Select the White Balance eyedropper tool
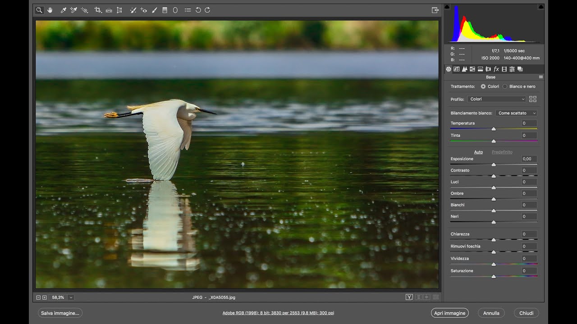The height and width of the screenshot is (324, 577). pyautogui.click(x=64, y=10)
